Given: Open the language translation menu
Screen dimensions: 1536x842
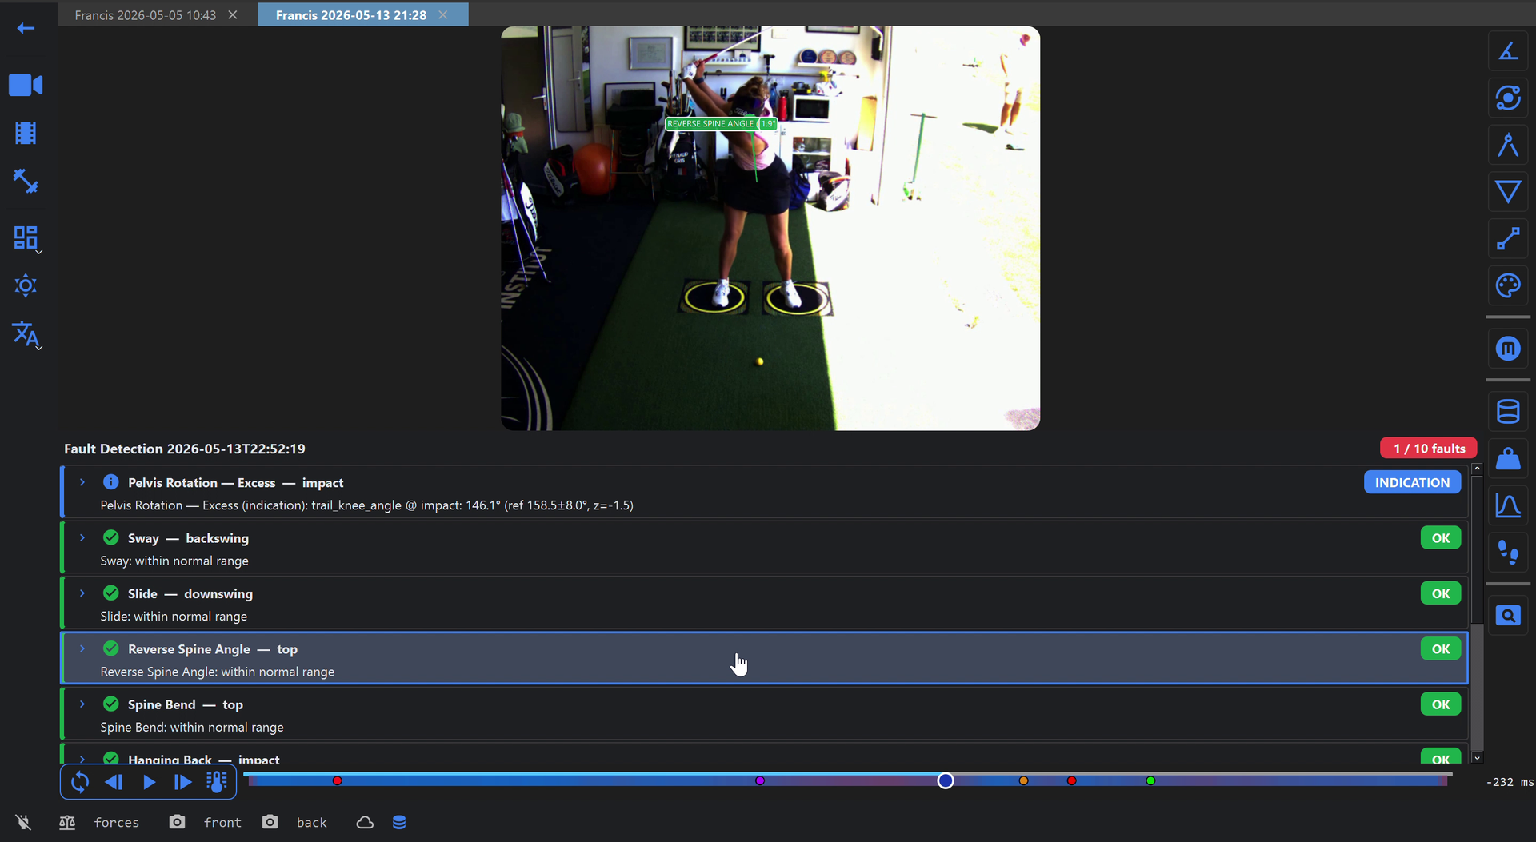Looking at the screenshot, I should tap(26, 334).
